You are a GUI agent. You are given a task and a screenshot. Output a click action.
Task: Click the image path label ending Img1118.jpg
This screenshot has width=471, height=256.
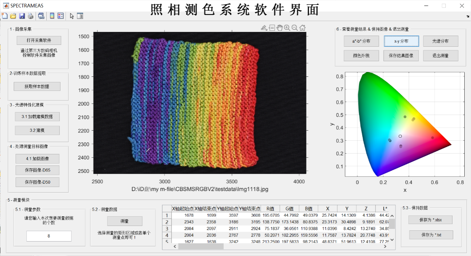click(200, 189)
